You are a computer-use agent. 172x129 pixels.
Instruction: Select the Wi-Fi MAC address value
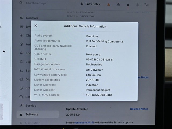click(99, 95)
